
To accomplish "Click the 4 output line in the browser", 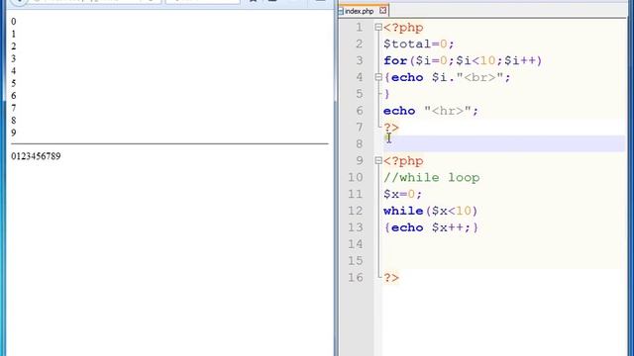I will [14, 71].
